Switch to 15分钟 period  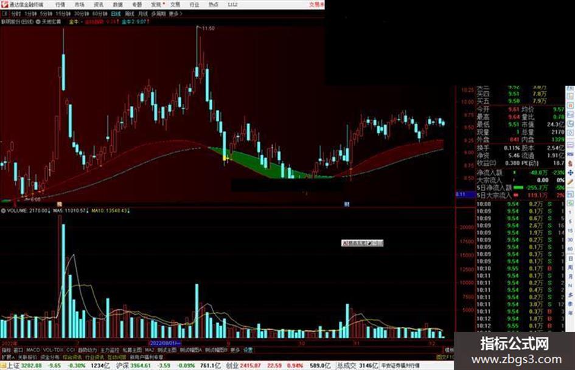pyautogui.click(x=63, y=14)
